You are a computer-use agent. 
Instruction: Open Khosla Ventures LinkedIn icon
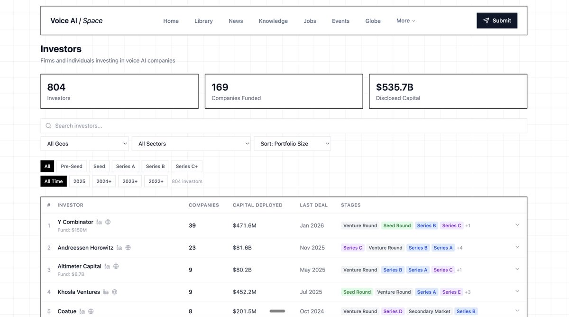point(106,292)
